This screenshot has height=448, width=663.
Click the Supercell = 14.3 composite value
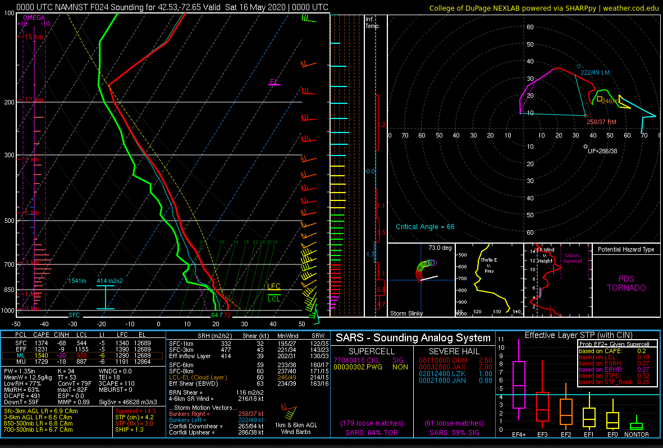[x=135, y=411]
